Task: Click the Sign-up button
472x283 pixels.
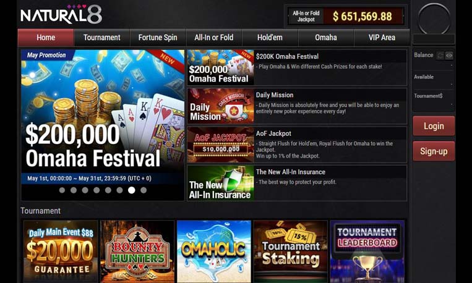Action: click(x=434, y=151)
